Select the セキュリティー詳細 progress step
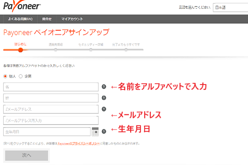This screenshot has height=165, width=248. click(91, 50)
